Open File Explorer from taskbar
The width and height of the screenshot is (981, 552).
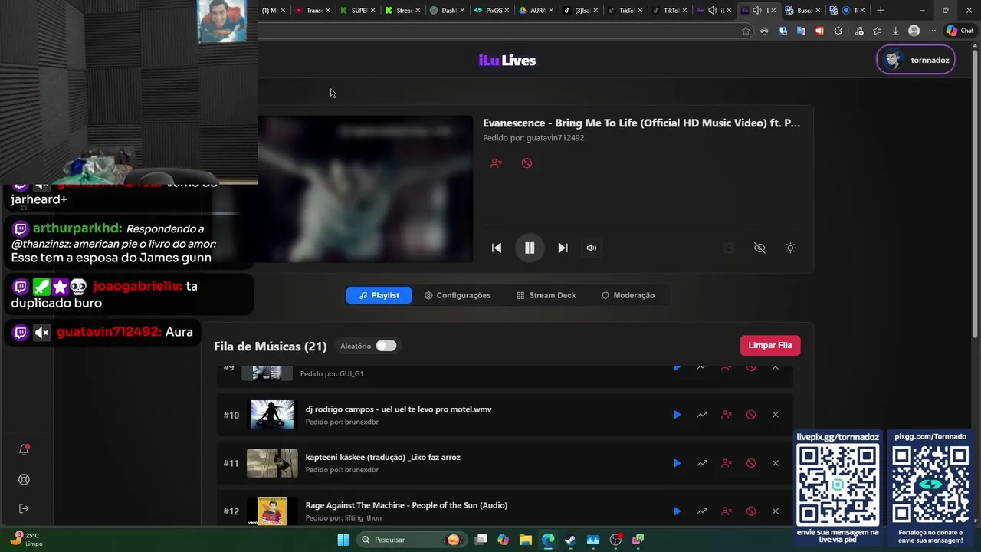tap(525, 540)
